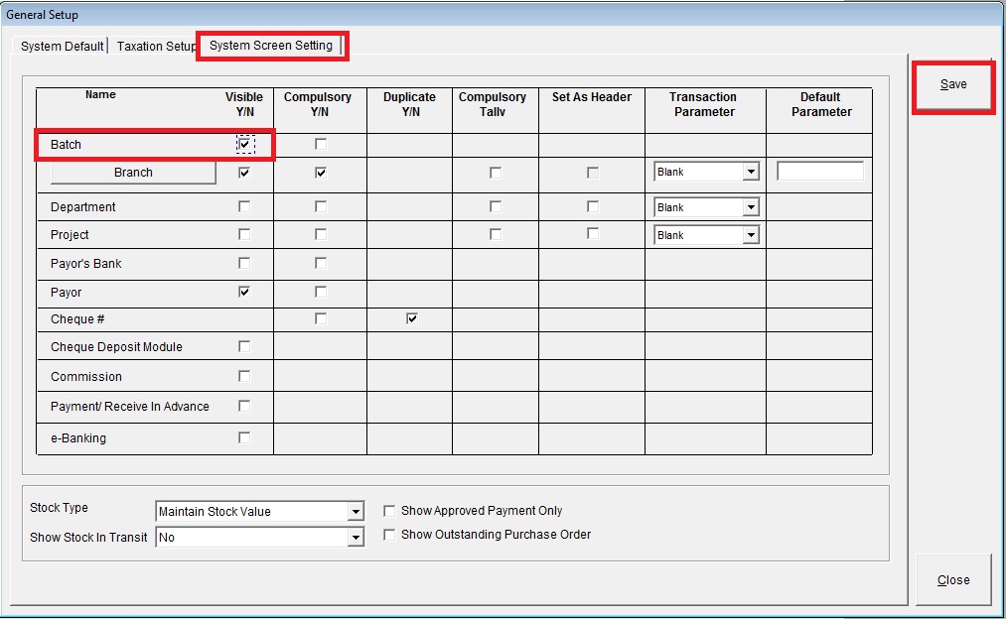This screenshot has height=619, width=1006.
Task: Check Show Approved Payment Only
Action: tap(390, 511)
